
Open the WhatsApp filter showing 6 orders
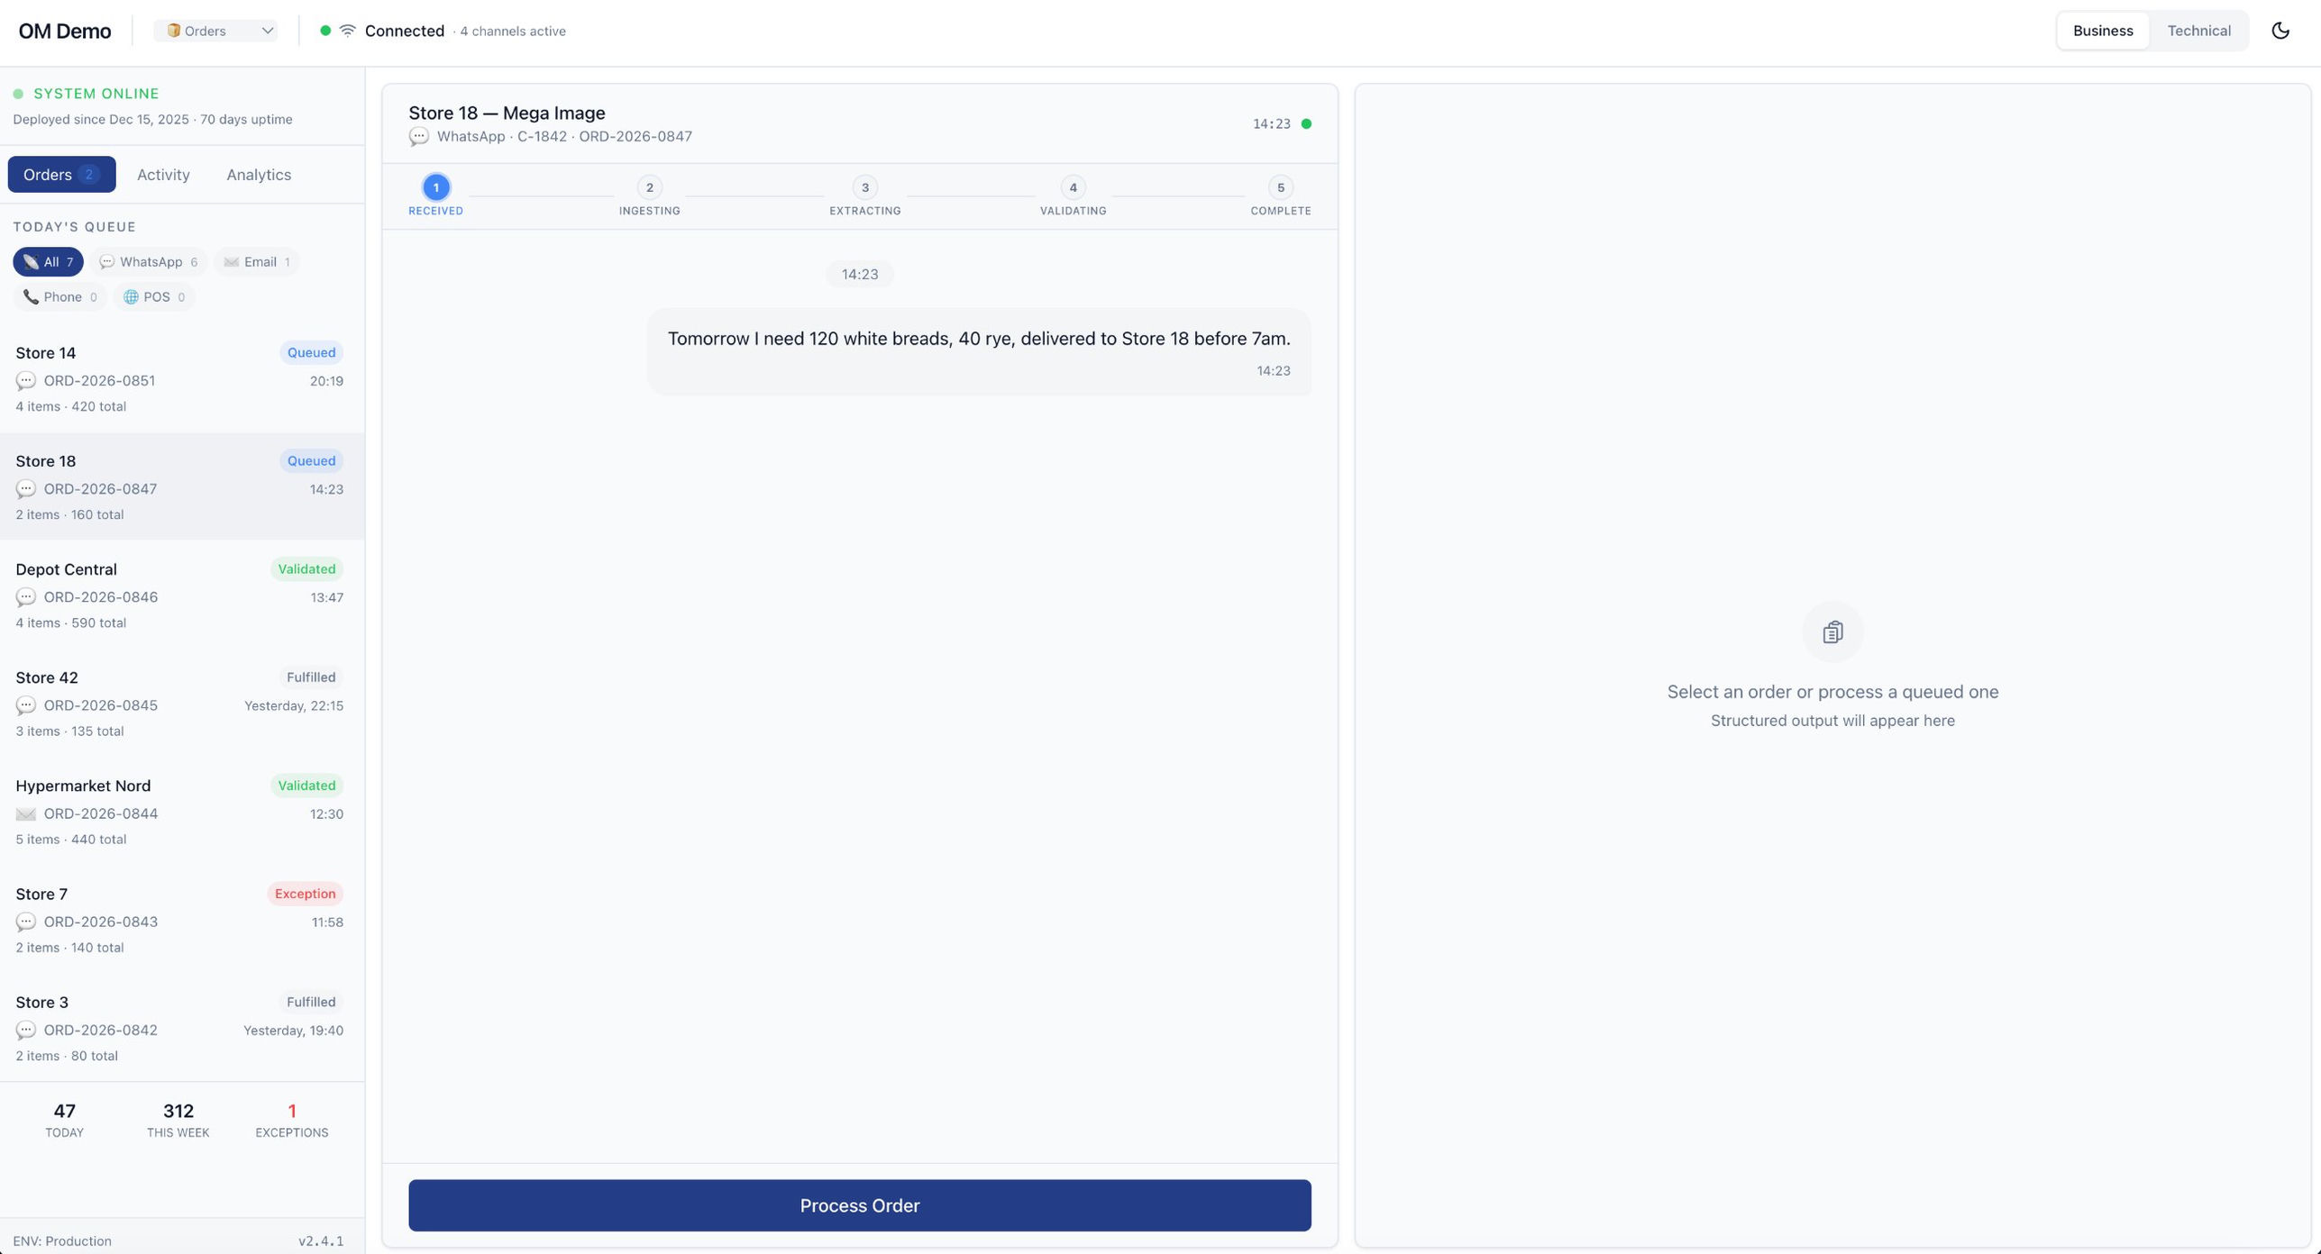pos(149,261)
